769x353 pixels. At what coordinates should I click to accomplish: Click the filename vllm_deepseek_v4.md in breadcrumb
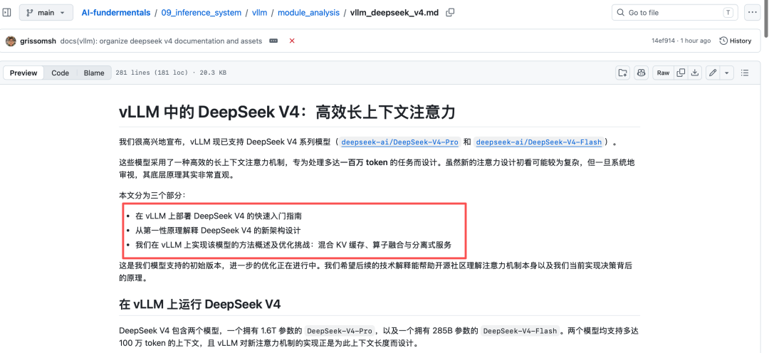click(x=394, y=13)
